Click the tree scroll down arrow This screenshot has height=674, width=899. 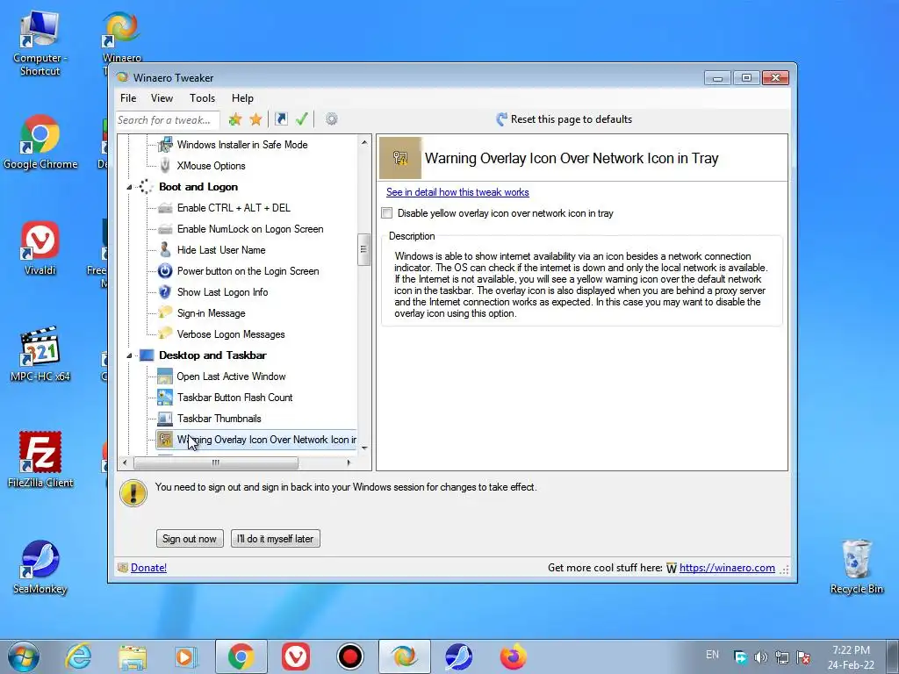coord(364,448)
